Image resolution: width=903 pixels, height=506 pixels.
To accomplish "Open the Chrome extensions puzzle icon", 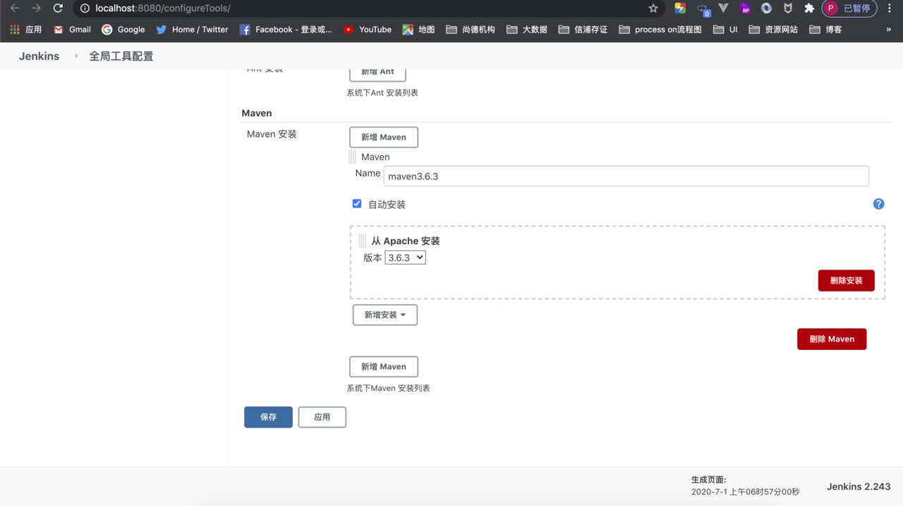I will [809, 8].
